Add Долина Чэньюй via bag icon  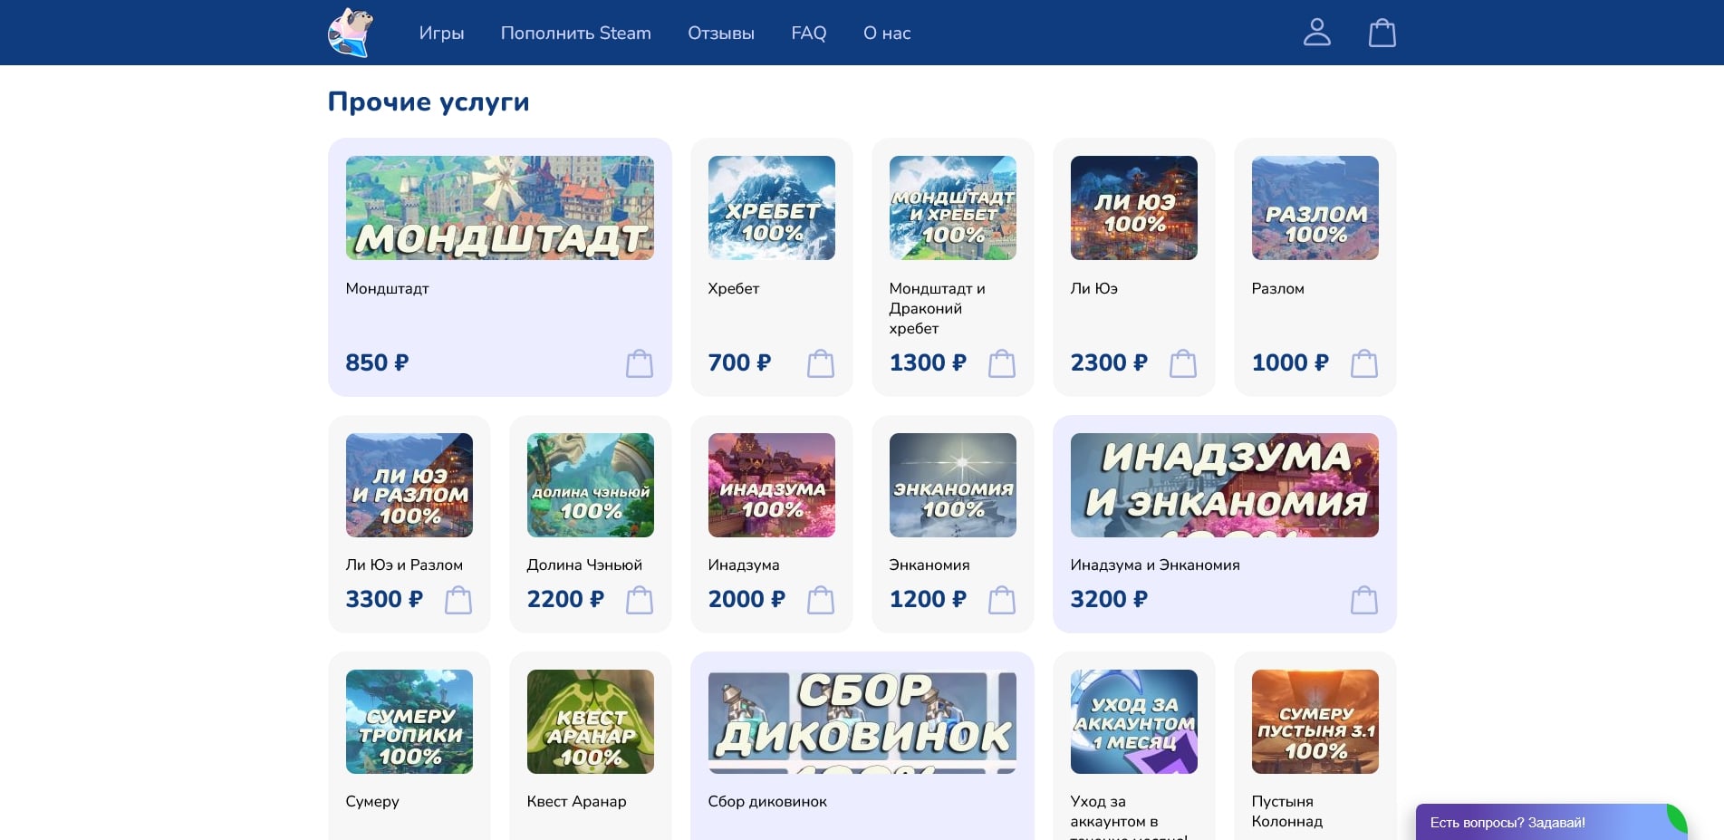[639, 599]
